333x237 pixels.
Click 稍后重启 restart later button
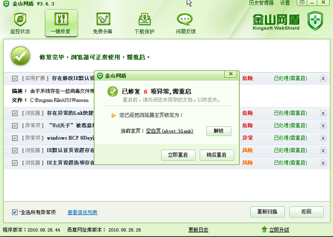click(x=216, y=155)
